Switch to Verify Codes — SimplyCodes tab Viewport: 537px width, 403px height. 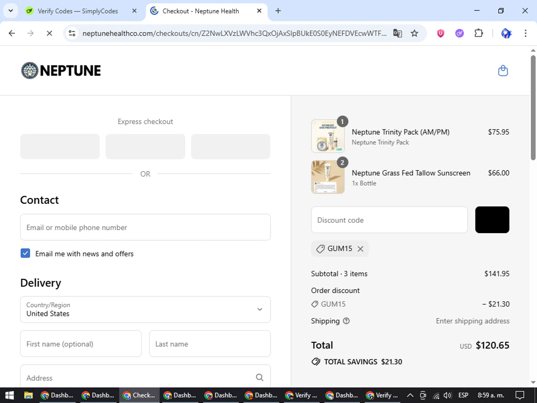click(x=78, y=11)
